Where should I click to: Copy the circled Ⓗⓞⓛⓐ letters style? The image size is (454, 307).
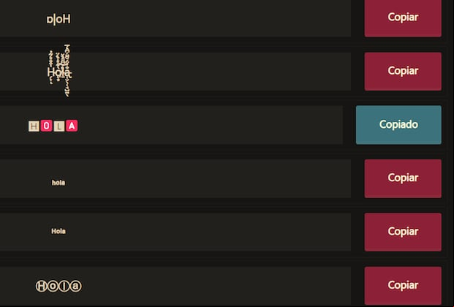pos(403,286)
